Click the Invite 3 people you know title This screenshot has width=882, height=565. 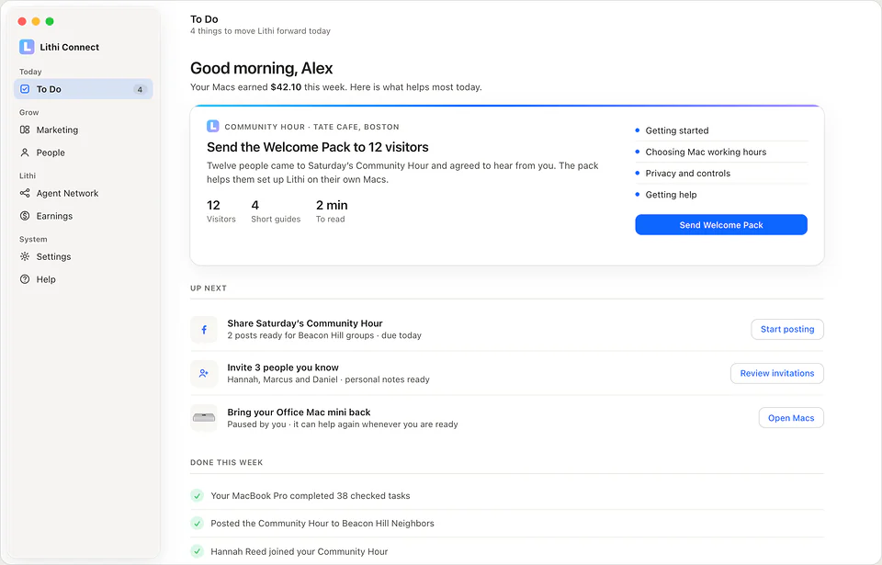click(x=283, y=367)
